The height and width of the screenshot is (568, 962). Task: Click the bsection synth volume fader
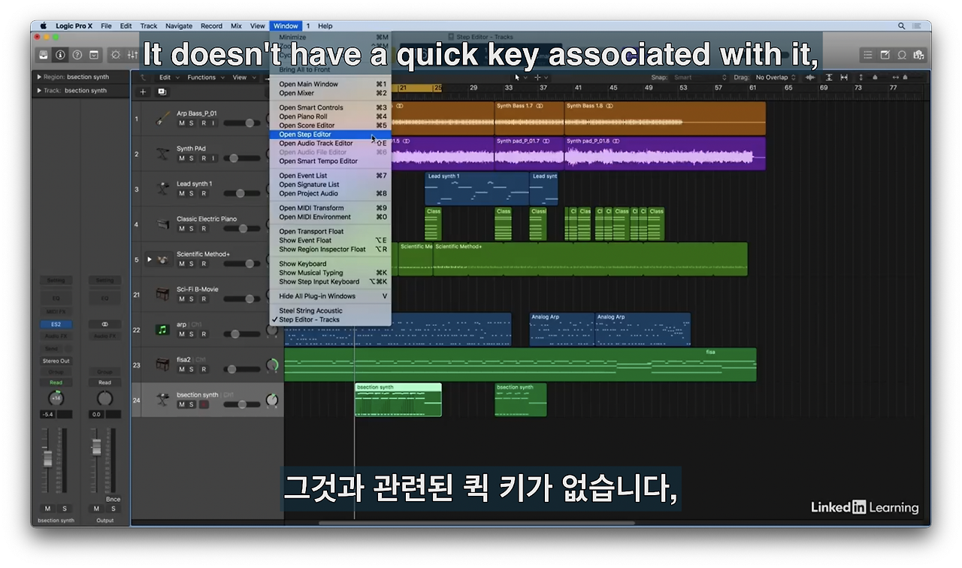pos(47,459)
